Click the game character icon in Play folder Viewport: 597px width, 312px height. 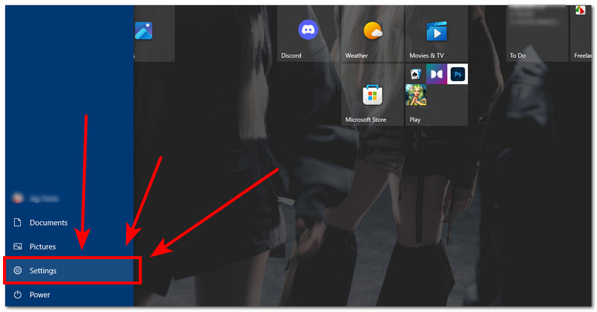[416, 95]
